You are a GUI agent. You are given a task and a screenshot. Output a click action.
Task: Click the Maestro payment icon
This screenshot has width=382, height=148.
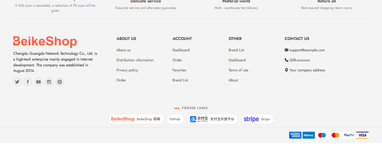pyautogui.click(x=322, y=135)
